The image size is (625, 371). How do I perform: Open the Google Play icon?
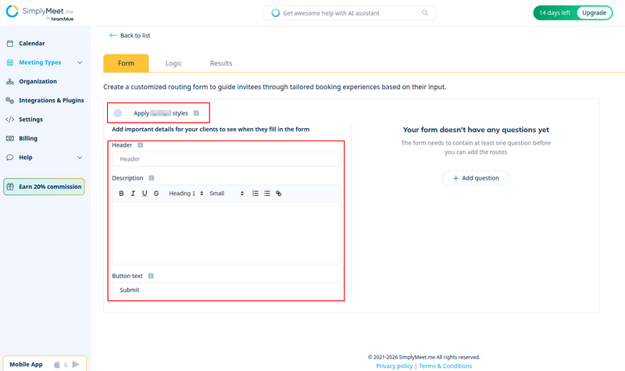click(x=75, y=364)
